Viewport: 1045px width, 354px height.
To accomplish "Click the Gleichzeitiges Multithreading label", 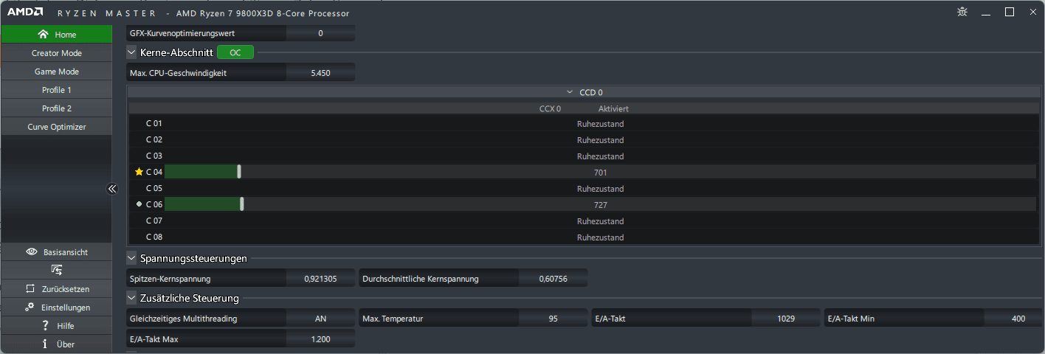I will coord(183,319).
